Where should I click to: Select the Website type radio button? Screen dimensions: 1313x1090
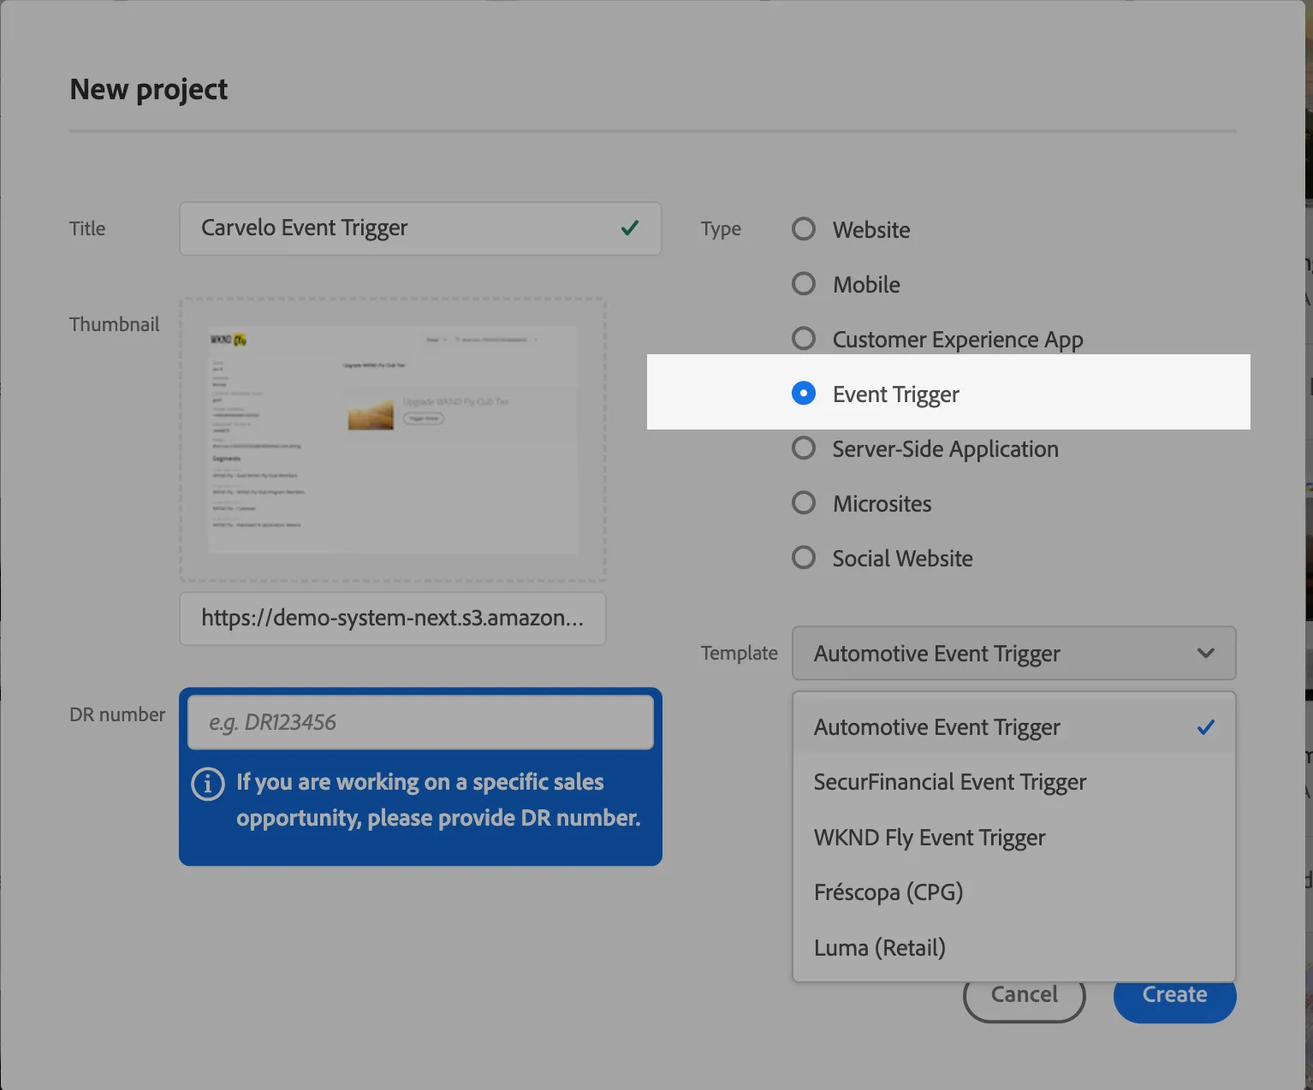click(x=804, y=229)
